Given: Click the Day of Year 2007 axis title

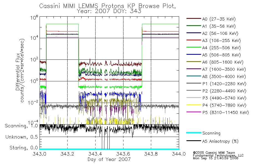Looking at the screenshot, I should point(109,159).
